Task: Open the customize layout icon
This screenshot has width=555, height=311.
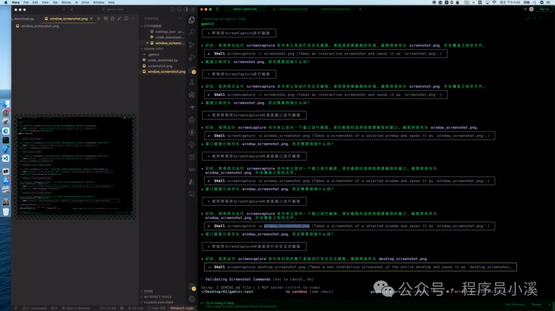Action: (193, 10)
